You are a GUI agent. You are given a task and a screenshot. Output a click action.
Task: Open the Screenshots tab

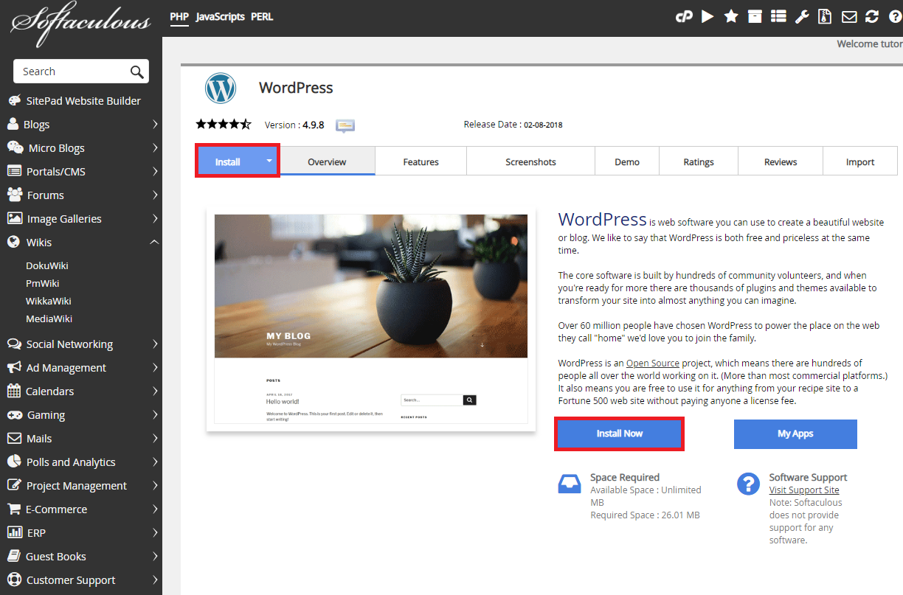click(x=530, y=162)
